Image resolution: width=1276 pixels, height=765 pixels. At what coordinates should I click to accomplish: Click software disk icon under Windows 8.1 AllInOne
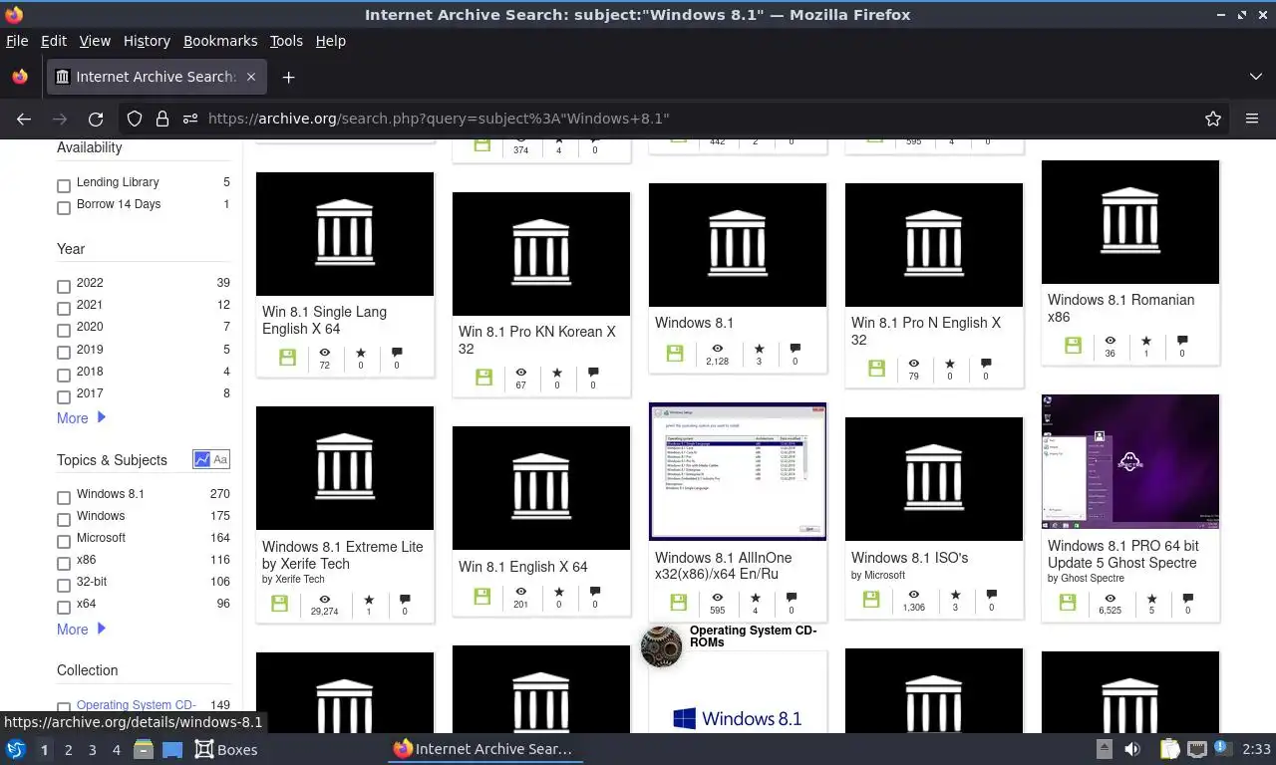(679, 603)
